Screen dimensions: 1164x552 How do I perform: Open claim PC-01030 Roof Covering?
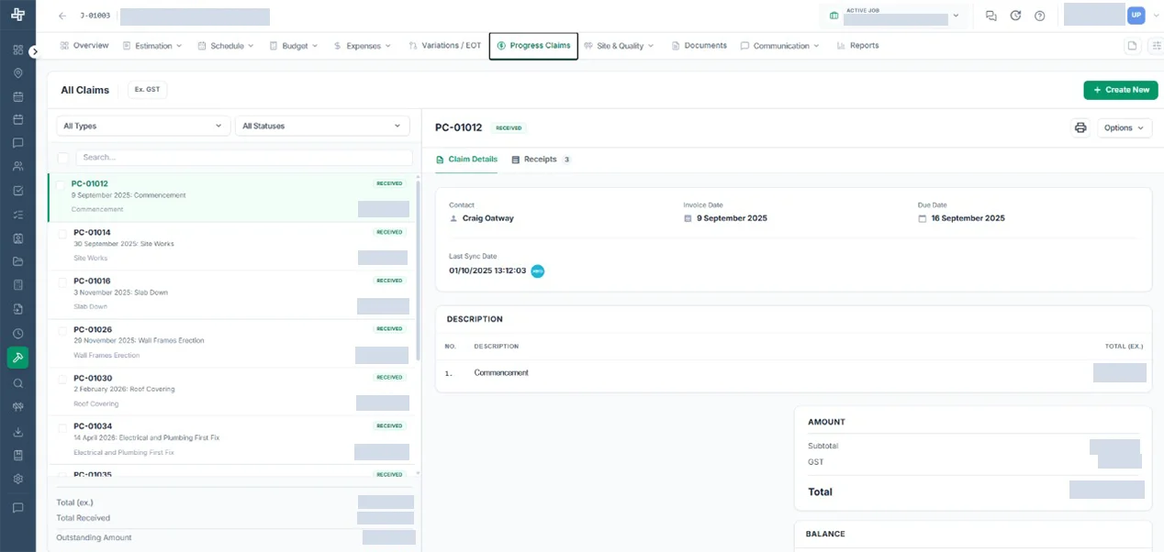point(231,392)
